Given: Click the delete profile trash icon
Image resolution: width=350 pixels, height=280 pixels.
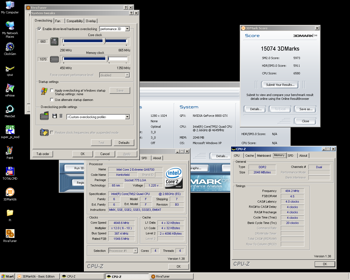Looking at the screenshot, I should (61, 116).
